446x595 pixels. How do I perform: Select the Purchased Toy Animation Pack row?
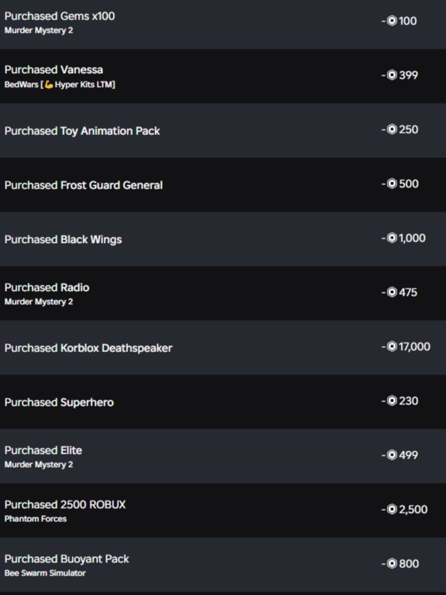click(82, 131)
